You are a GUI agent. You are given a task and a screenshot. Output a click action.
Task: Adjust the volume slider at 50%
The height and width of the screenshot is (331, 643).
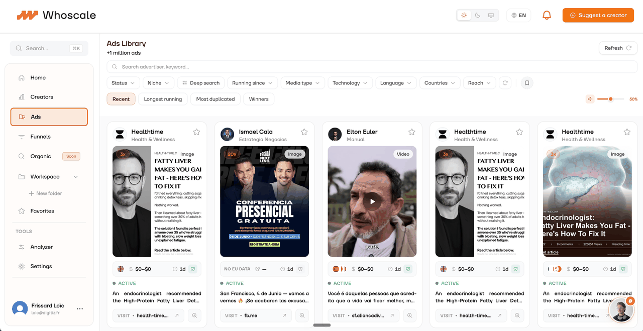tap(610, 99)
